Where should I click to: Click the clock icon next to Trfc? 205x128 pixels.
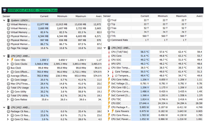point(109,36)
